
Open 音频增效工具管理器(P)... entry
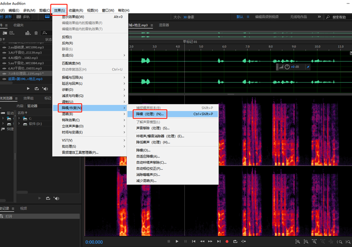89,152
